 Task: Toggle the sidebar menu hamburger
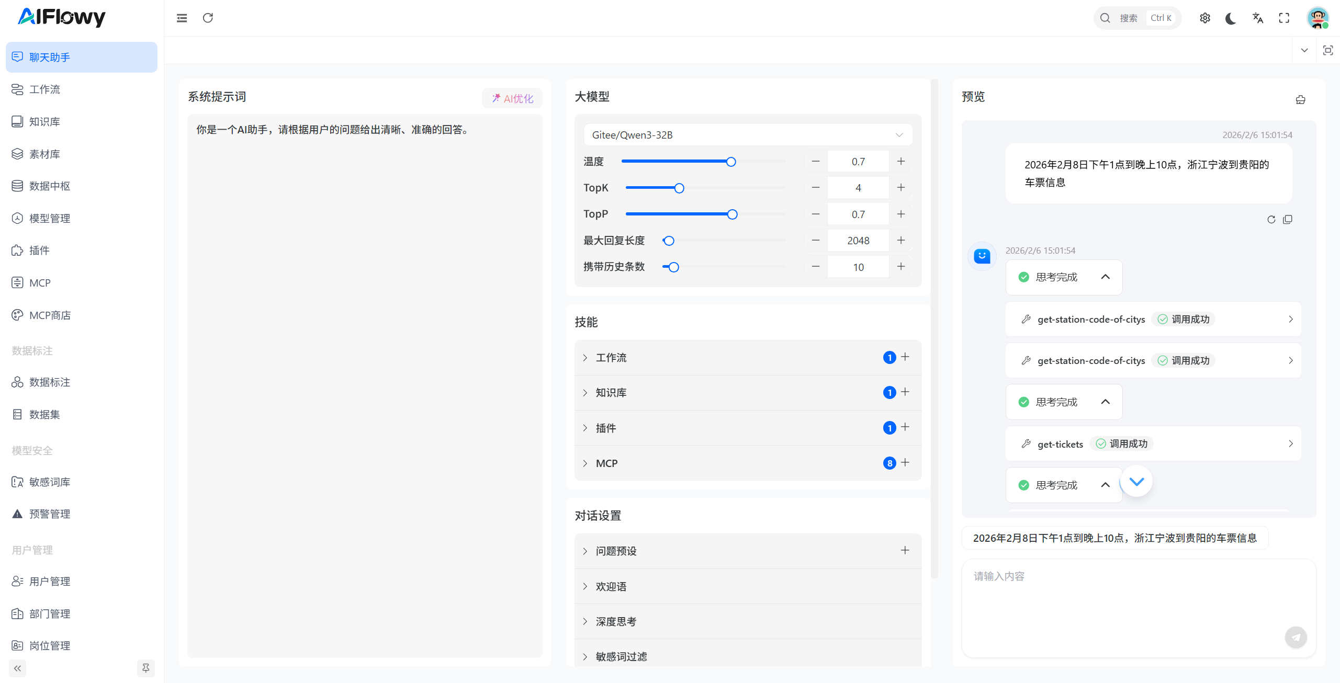tap(182, 18)
